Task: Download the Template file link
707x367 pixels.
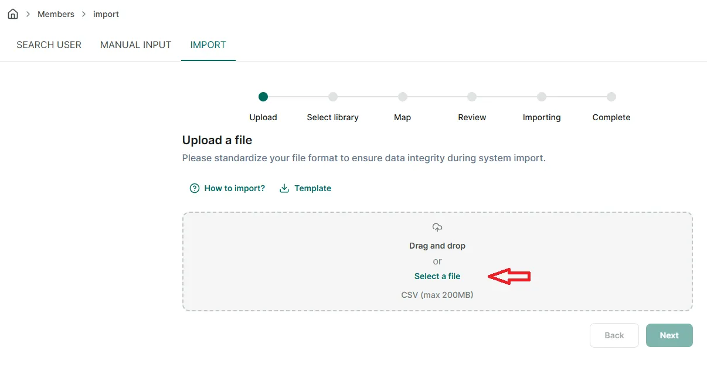Action: coord(313,188)
